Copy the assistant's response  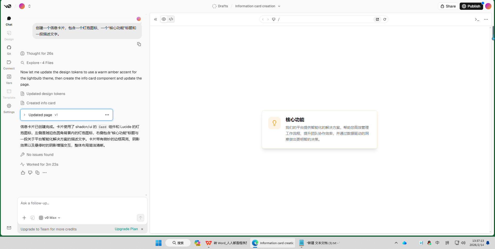pos(37,172)
